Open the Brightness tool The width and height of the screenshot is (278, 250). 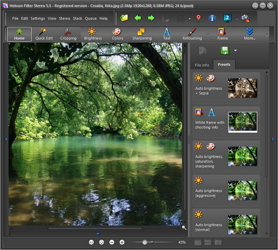click(x=93, y=34)
